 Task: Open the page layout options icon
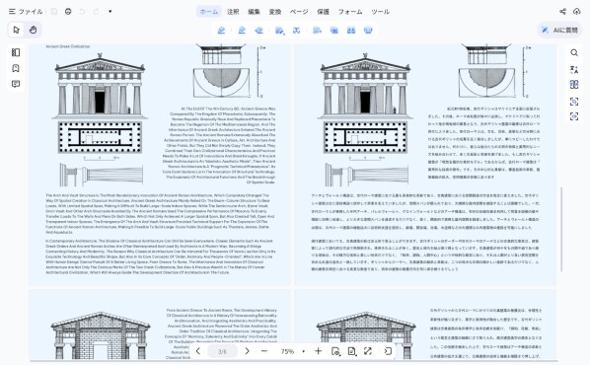point(352,351)
